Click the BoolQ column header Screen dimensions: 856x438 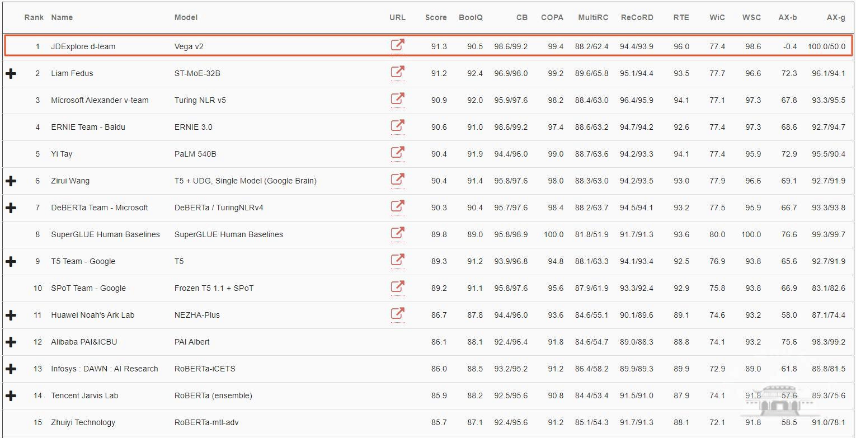pos(471,17)
